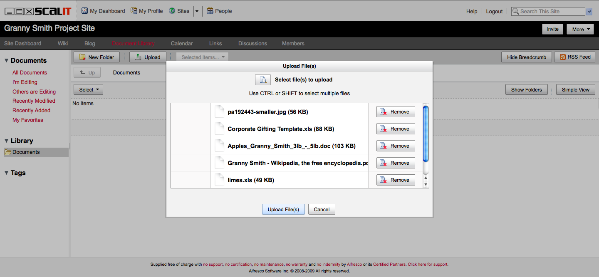Remove Corporate Gifting Template.xls from list
Image resolution: width=599 pixels, height=277 pixels.
396,129
